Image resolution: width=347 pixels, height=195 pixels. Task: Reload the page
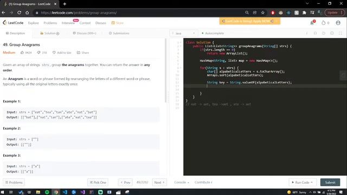point(20,12)
